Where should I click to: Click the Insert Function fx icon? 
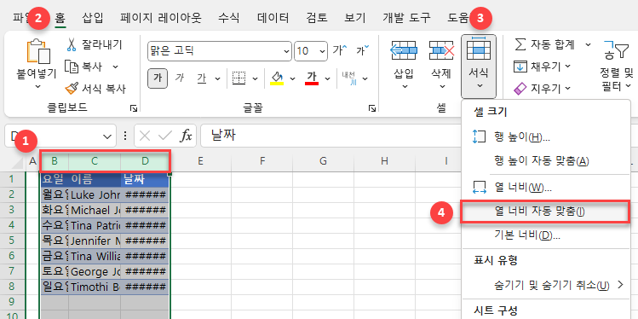pyautogui.click(x=186, y=136)
